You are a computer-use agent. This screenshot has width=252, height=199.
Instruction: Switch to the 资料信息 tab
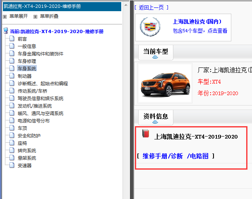coord(156,117)
